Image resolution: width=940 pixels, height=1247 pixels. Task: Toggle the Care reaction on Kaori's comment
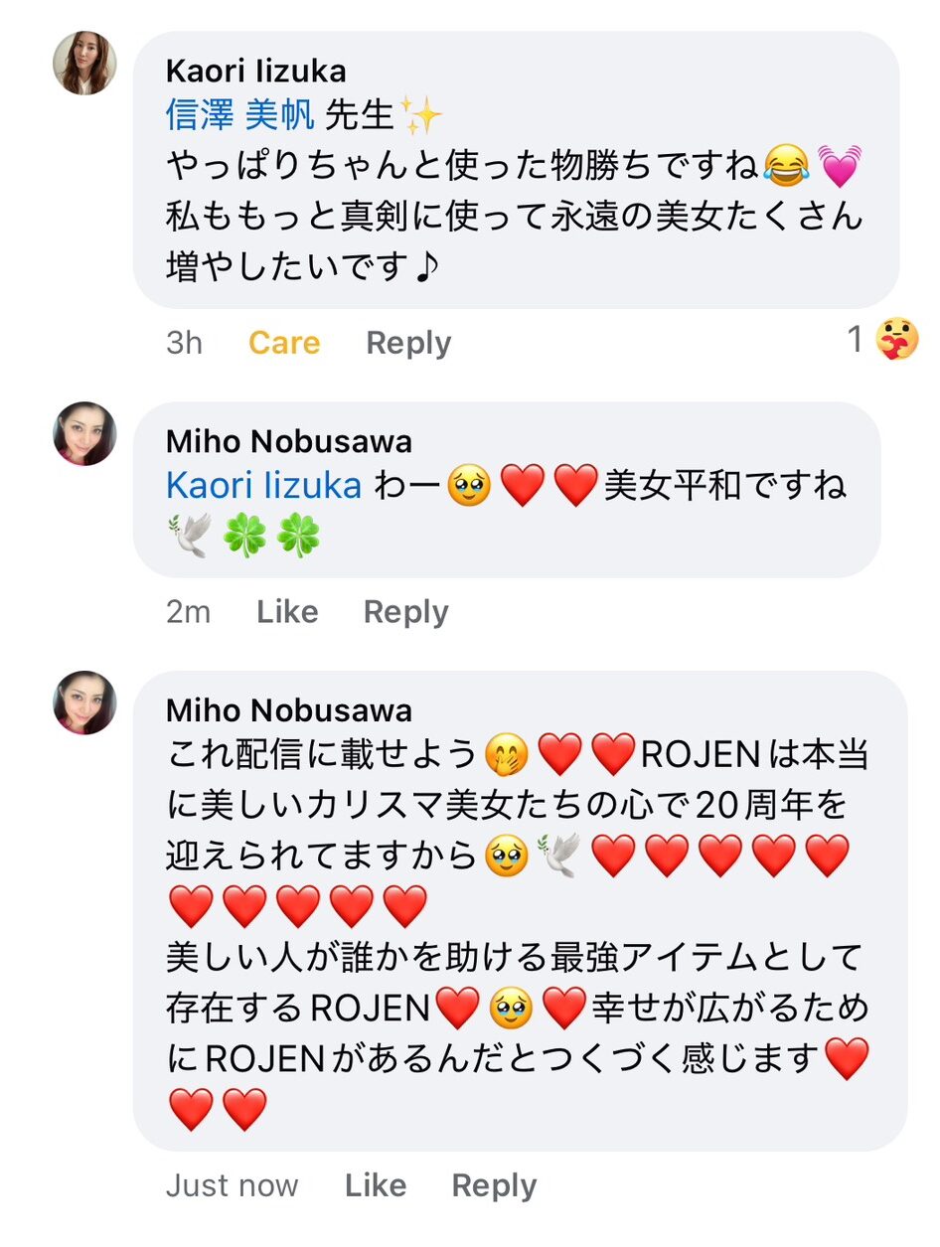click(x=284, y=343)
